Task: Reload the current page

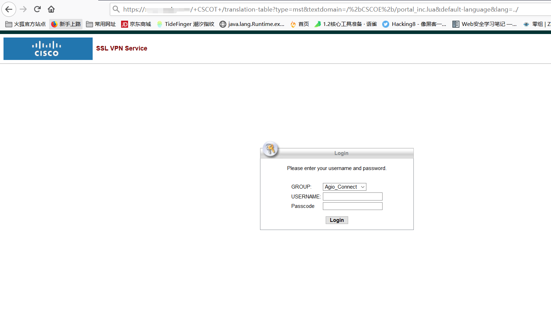Action: pos(37,9)
